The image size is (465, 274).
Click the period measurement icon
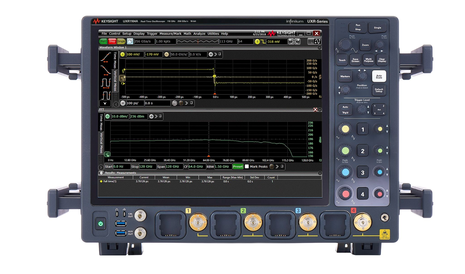(x=106, y=83)
